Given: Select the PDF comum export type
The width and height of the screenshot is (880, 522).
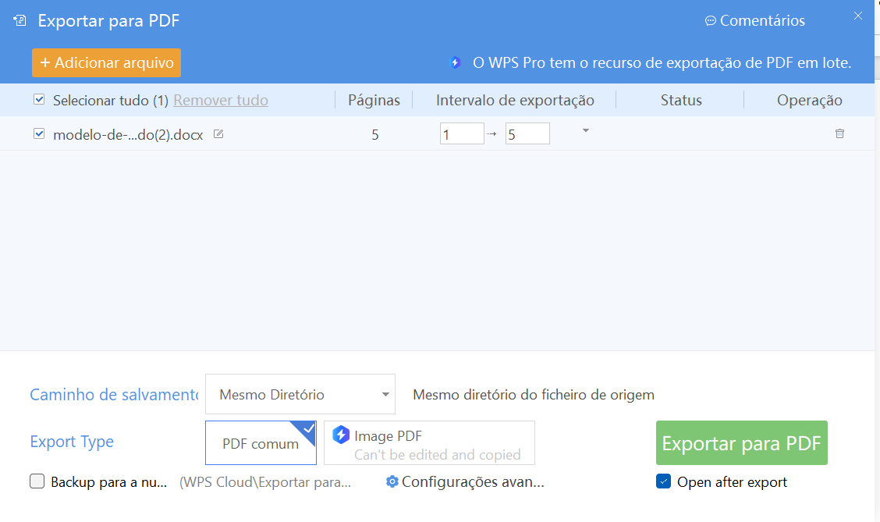Looking at the screenshot, I should tap(261, 442).
